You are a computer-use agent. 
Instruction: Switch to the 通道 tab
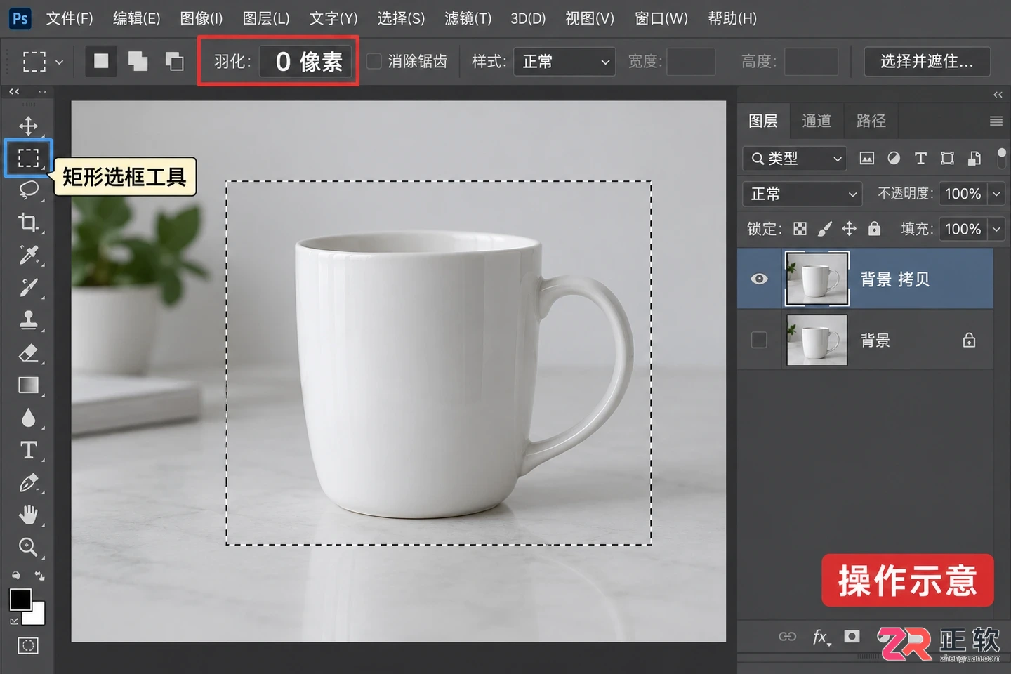pyautogui.click(x=817, y=121)
